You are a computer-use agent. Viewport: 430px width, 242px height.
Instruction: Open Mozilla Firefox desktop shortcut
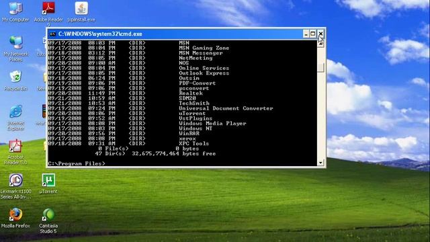15,218
